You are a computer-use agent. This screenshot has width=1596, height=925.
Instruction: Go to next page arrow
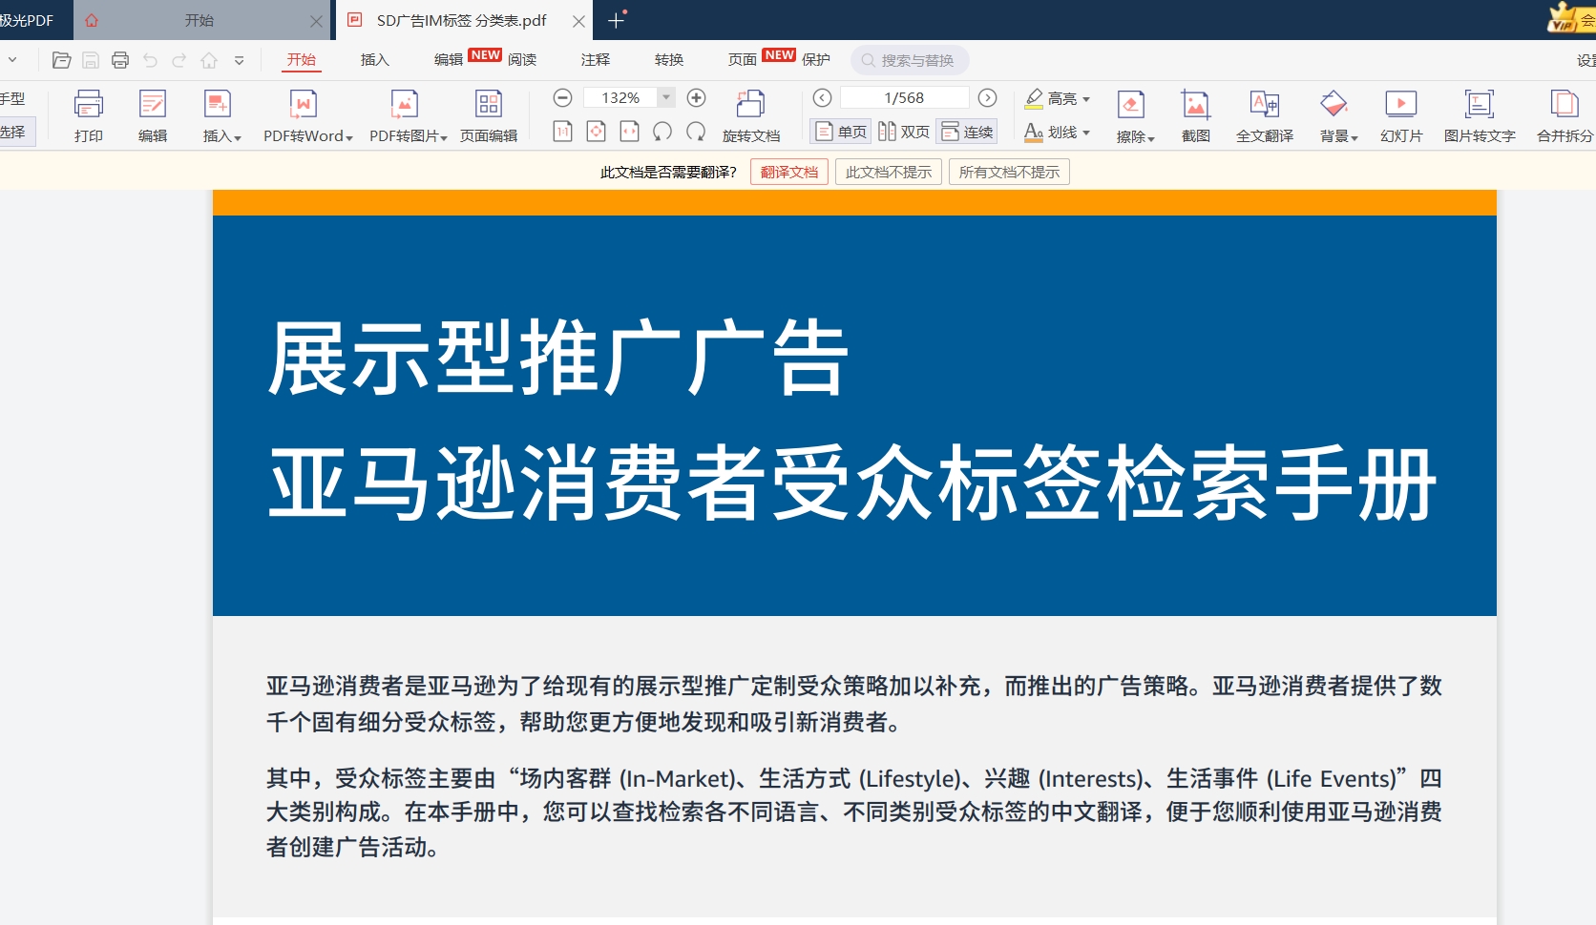[988, 97]
